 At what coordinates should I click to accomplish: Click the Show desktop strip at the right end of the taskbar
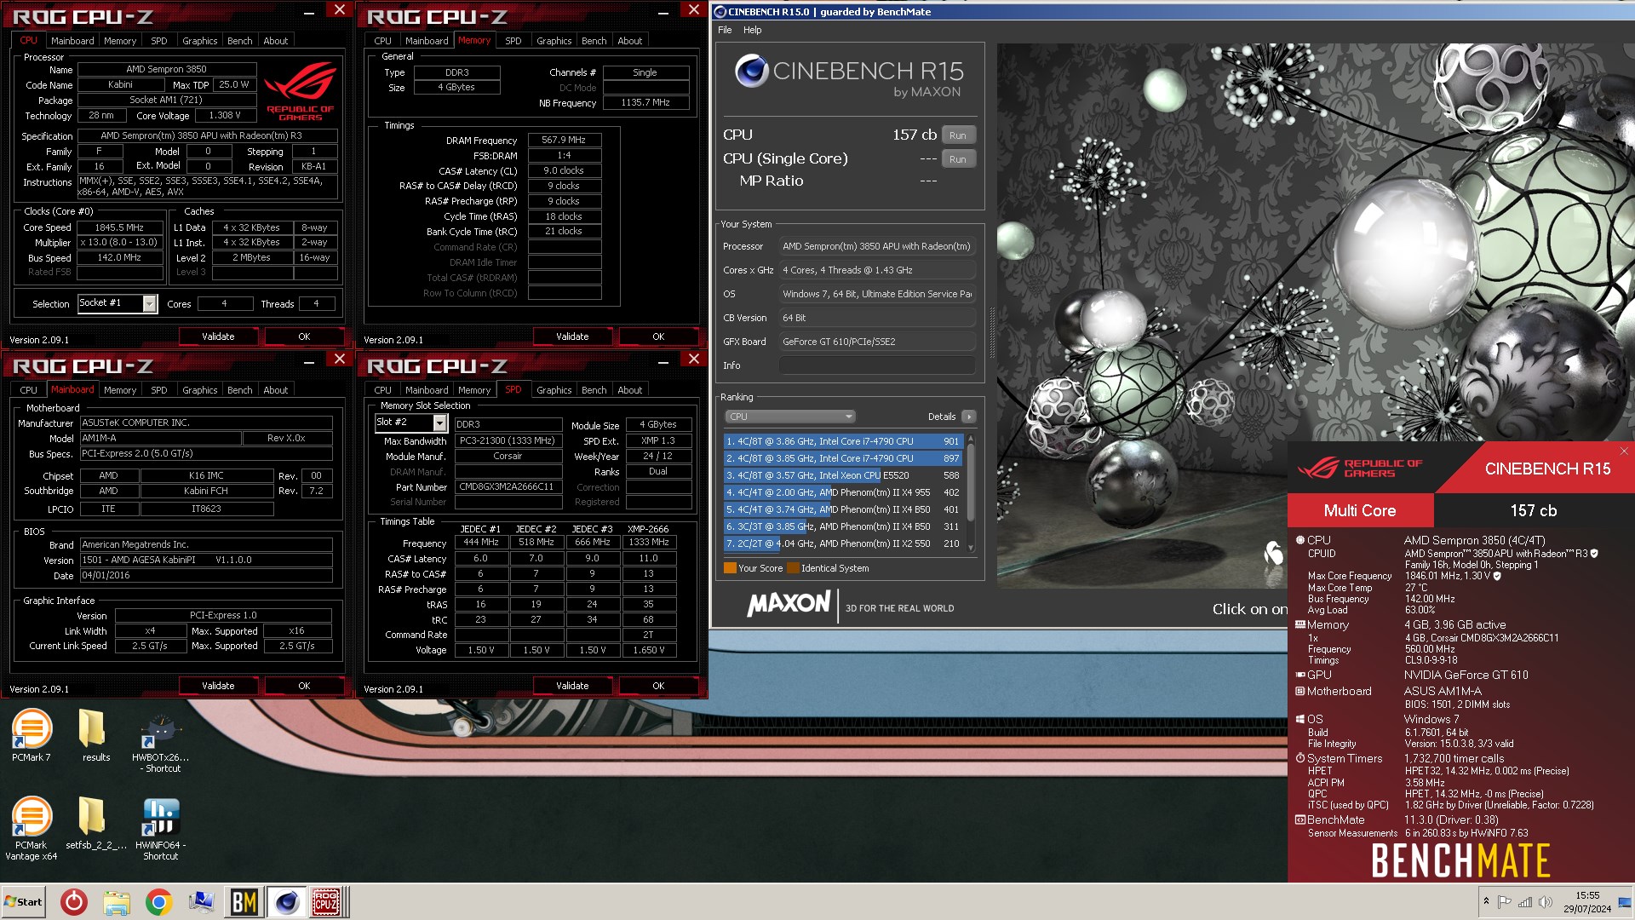[1625, 902]
